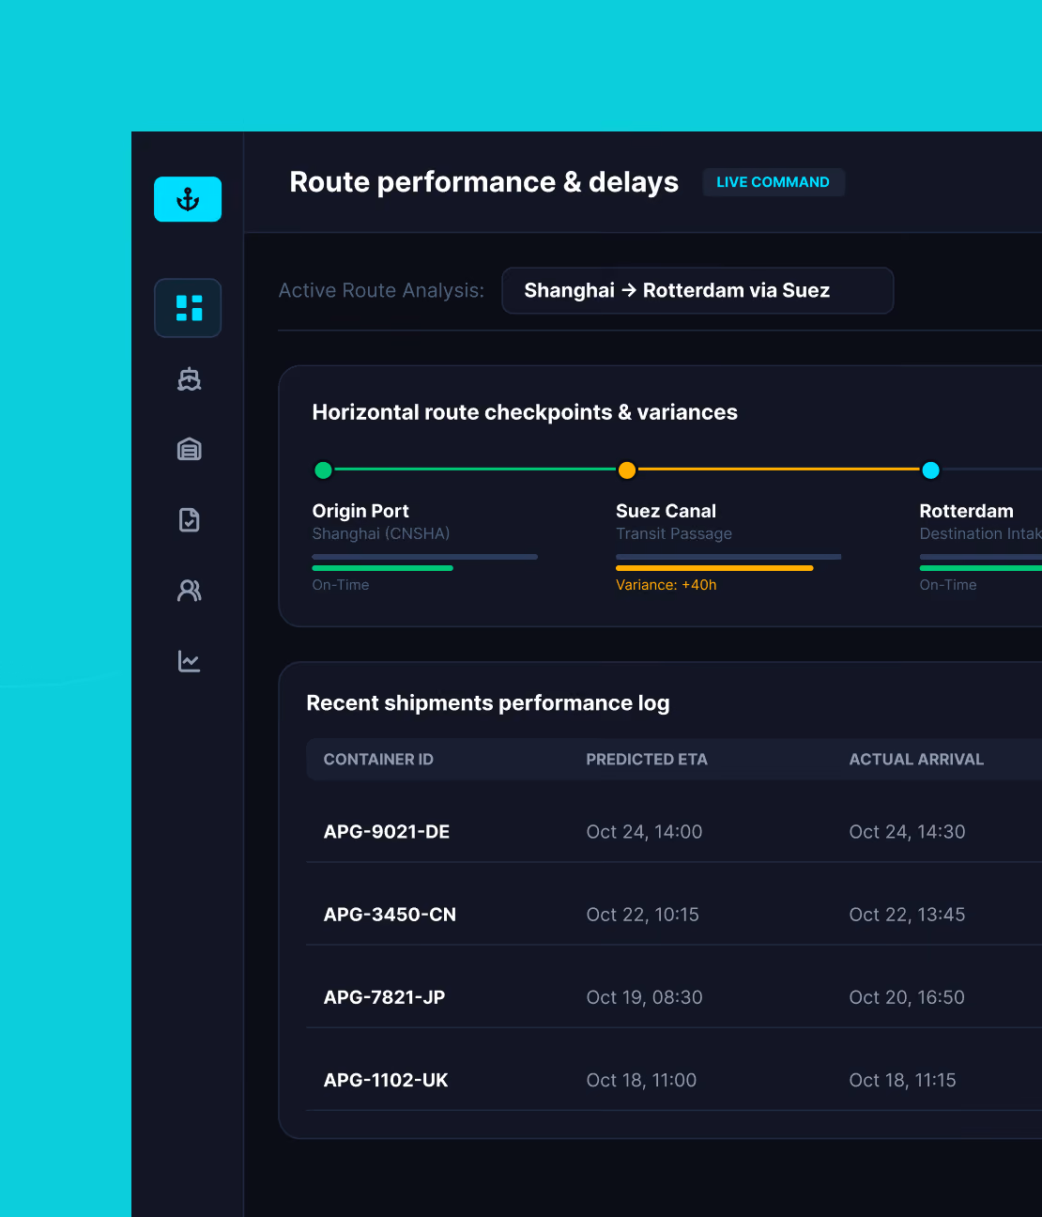Sort by CONTAINER ID column header
Image resolution: width=1042 pixels, height=1217 pixels.
[378, 759]
